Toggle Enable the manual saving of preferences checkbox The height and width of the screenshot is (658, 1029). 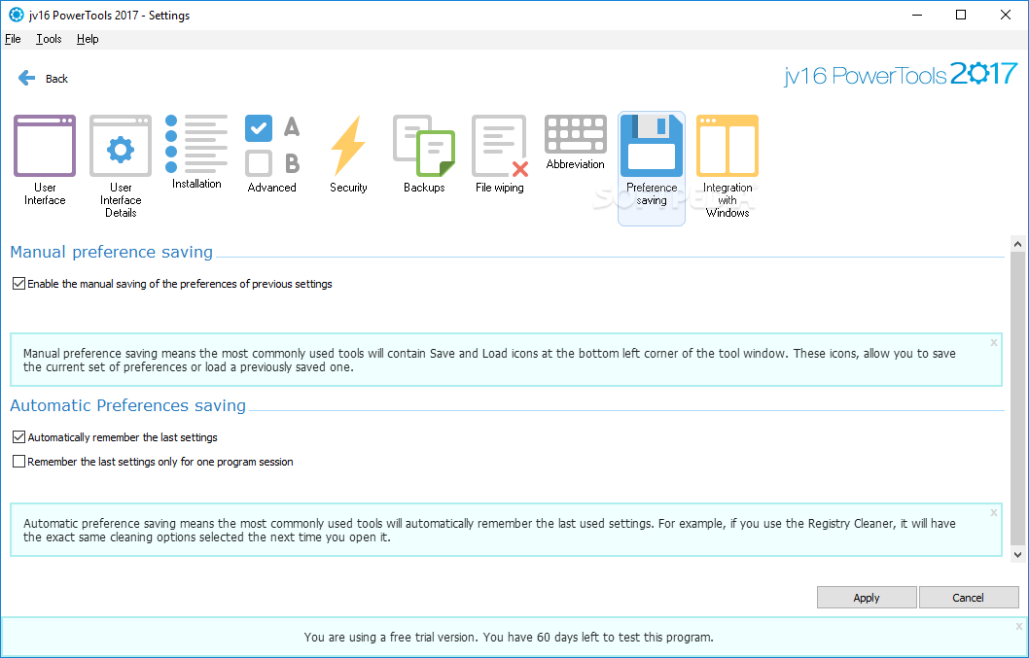[19, 284]
